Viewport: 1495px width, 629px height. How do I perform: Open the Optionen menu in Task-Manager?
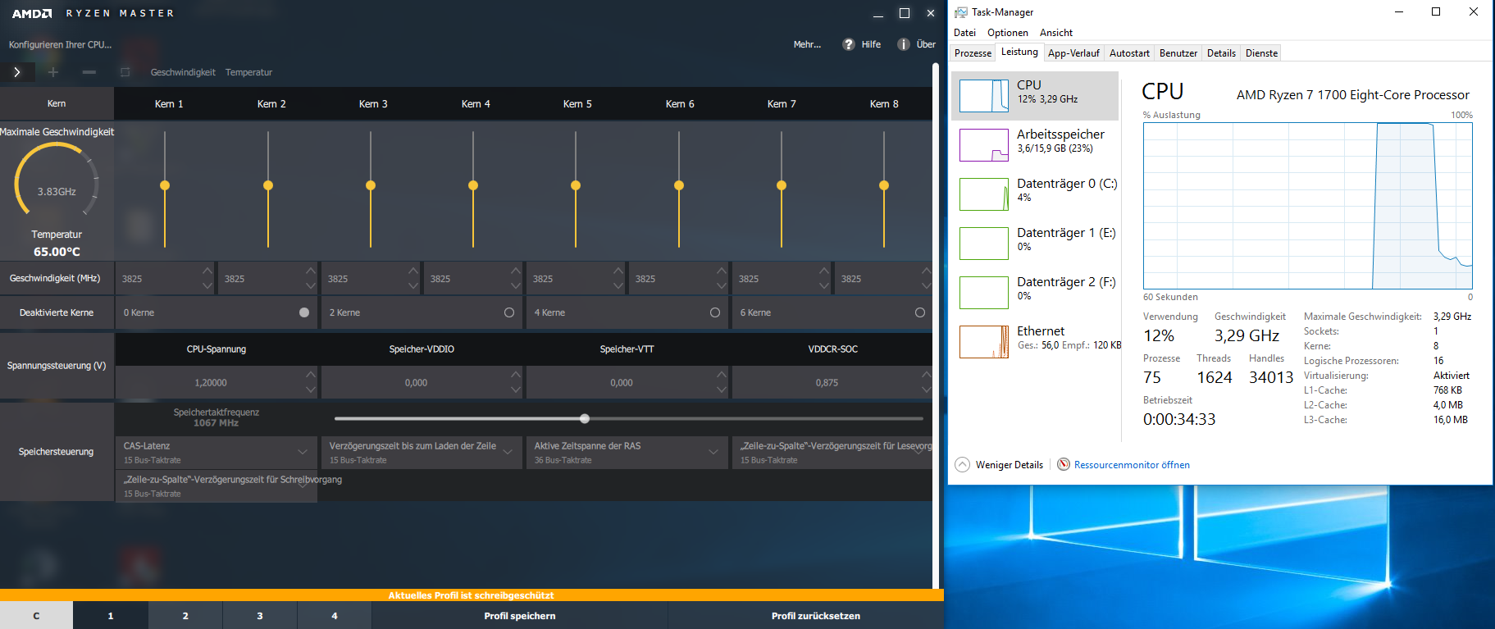[1007, 33]
